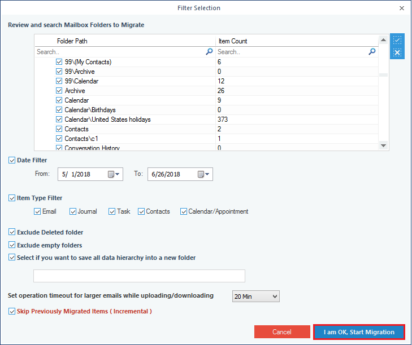Click the 99\(My Contacts) folder name

(x=88, y=62)
